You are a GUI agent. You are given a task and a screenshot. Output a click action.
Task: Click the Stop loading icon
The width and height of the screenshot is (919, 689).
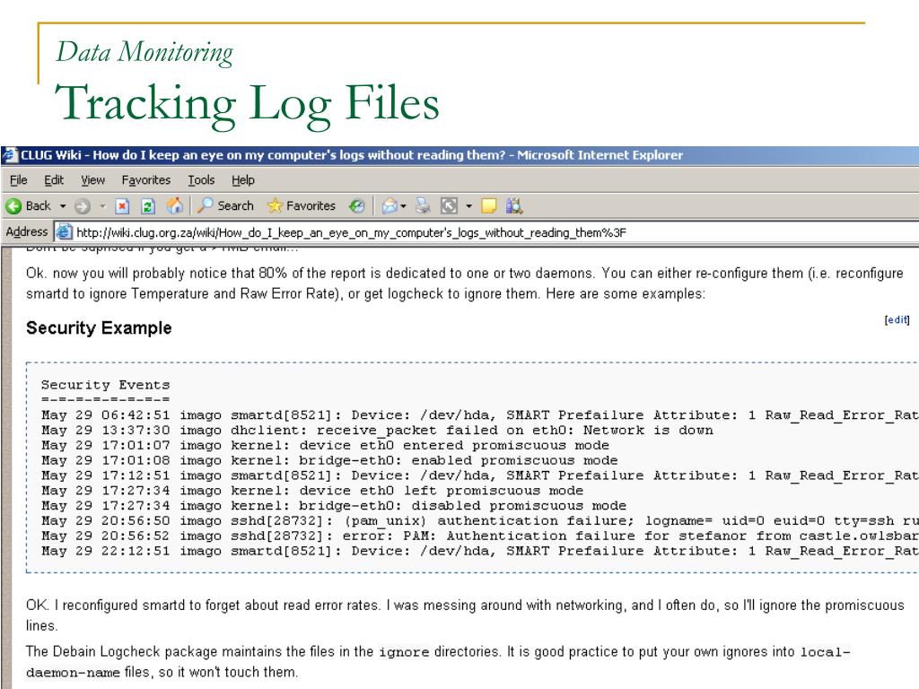(x=122, y=205)
